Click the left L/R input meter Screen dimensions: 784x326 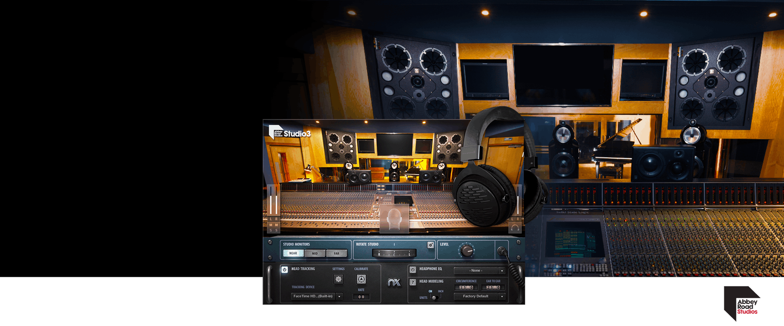tap(273, 200)
